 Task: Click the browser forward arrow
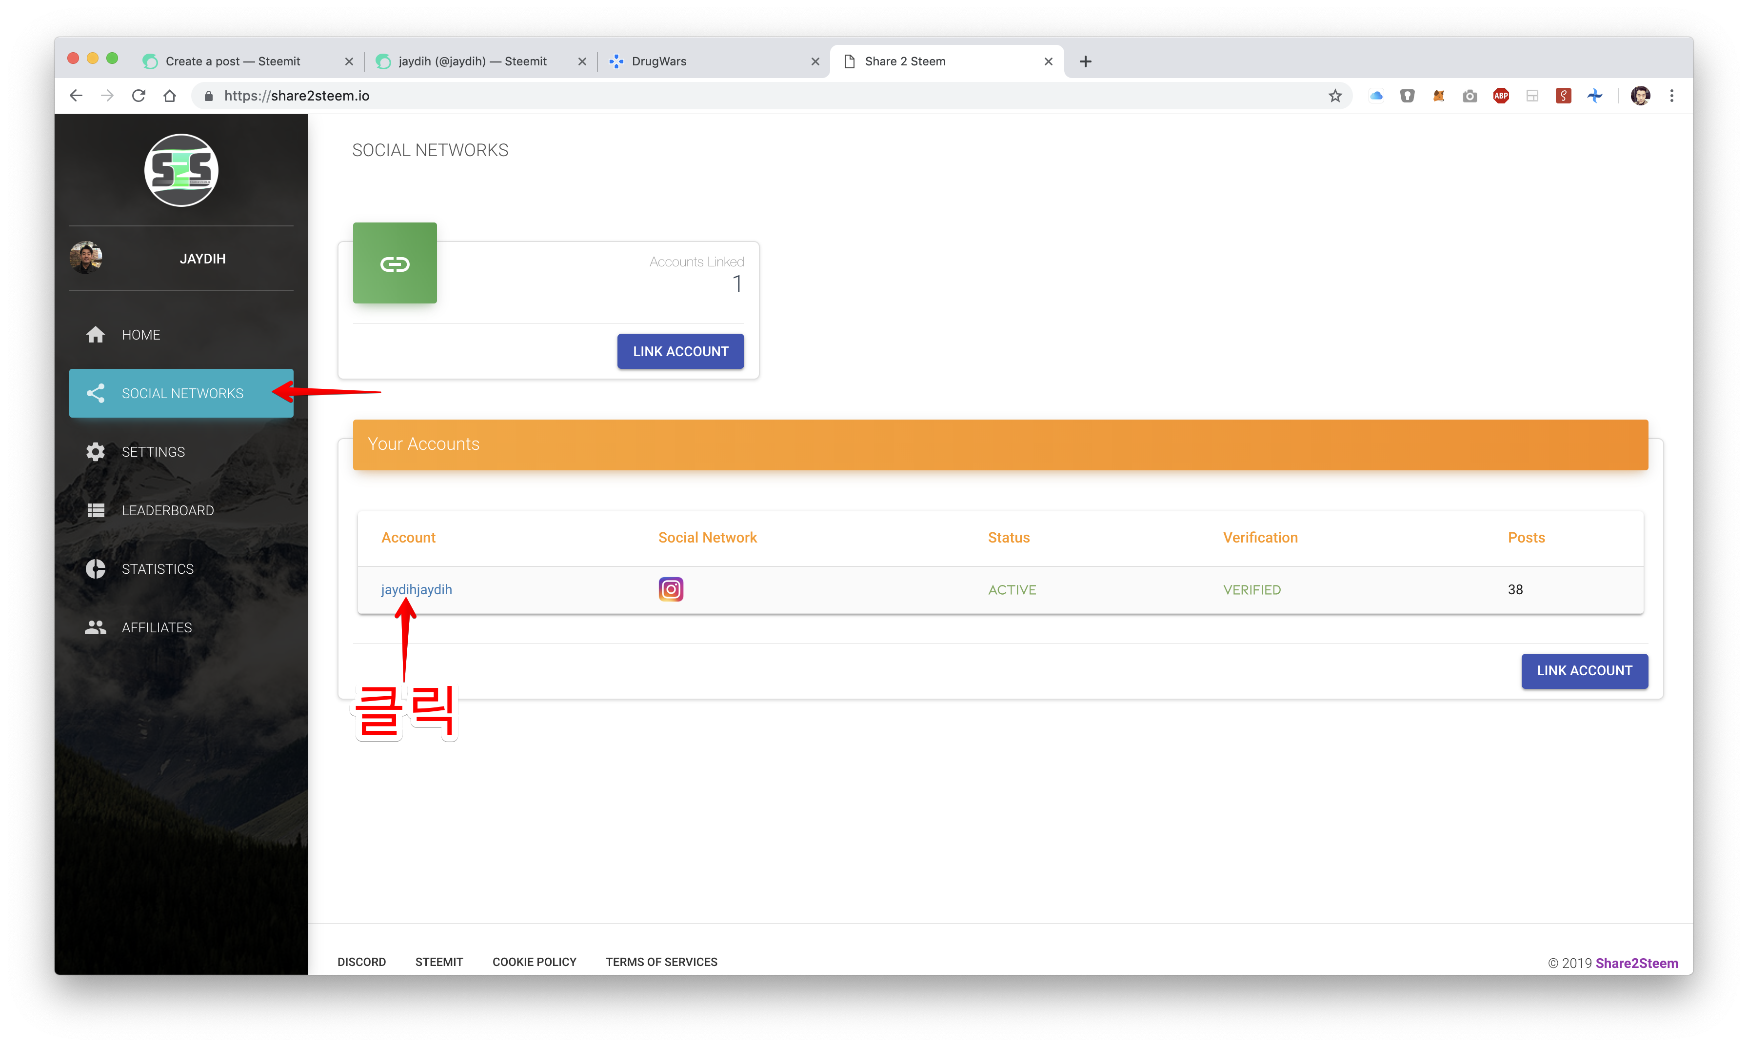tap(107, 96)
